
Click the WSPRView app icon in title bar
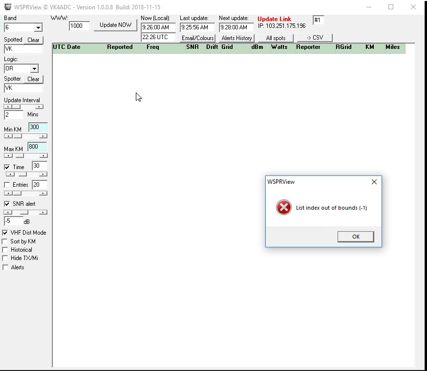tap(7, 7)
